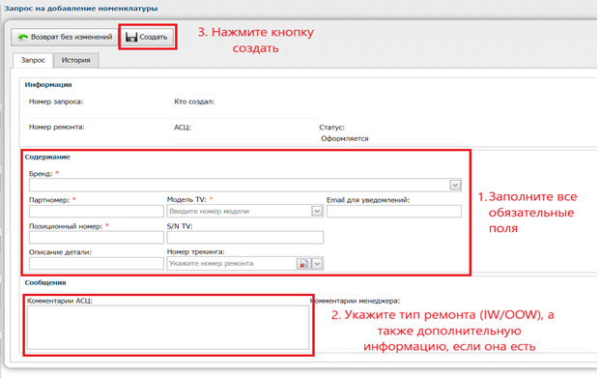This screenshot has width=599, height=378.
Task: Click the Кто создал label
Action: 194,102
